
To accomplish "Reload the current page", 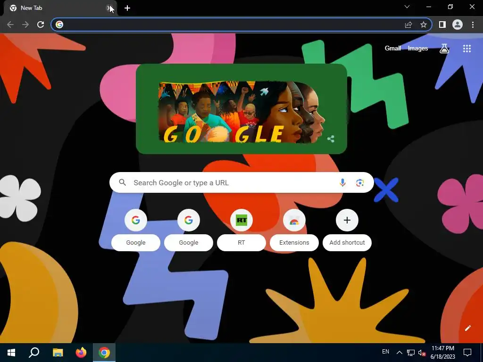I will (41, 25).
